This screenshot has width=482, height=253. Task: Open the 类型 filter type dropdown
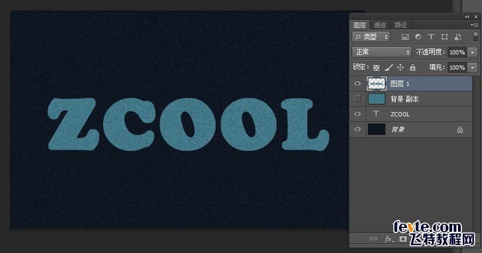click(371, 37)
